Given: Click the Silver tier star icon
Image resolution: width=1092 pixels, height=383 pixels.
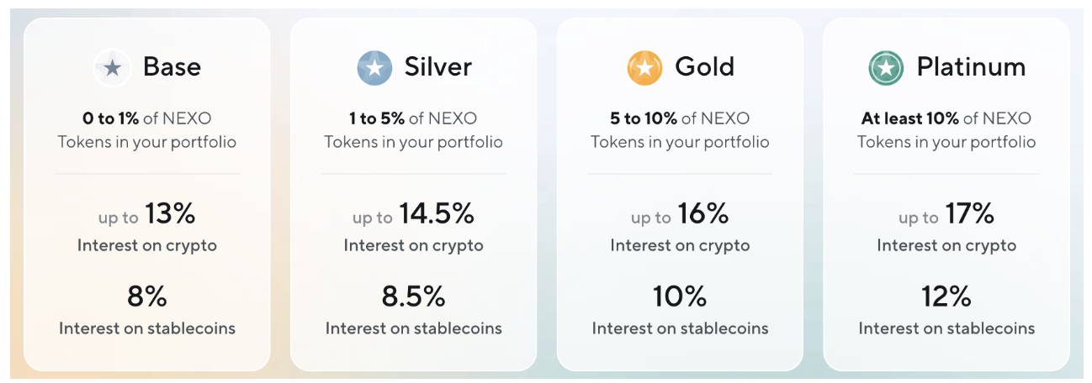Looking at the screenshot, I should [374, 68].
